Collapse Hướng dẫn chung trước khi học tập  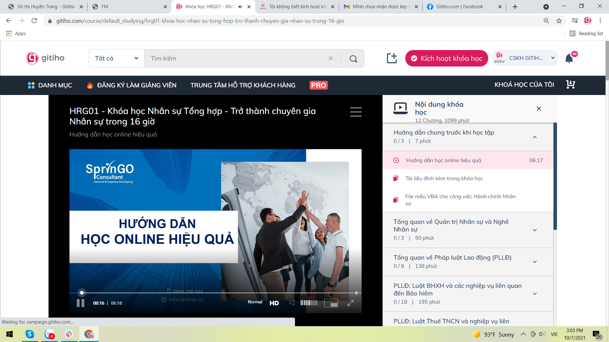point(468,136)
